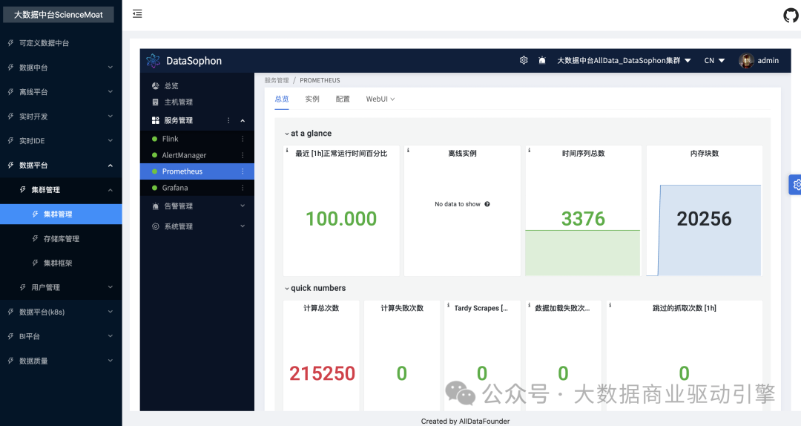
Task: Open the alarm bell icon in DataSophon header
Action: pyautogui.click(x=542, y=61)
